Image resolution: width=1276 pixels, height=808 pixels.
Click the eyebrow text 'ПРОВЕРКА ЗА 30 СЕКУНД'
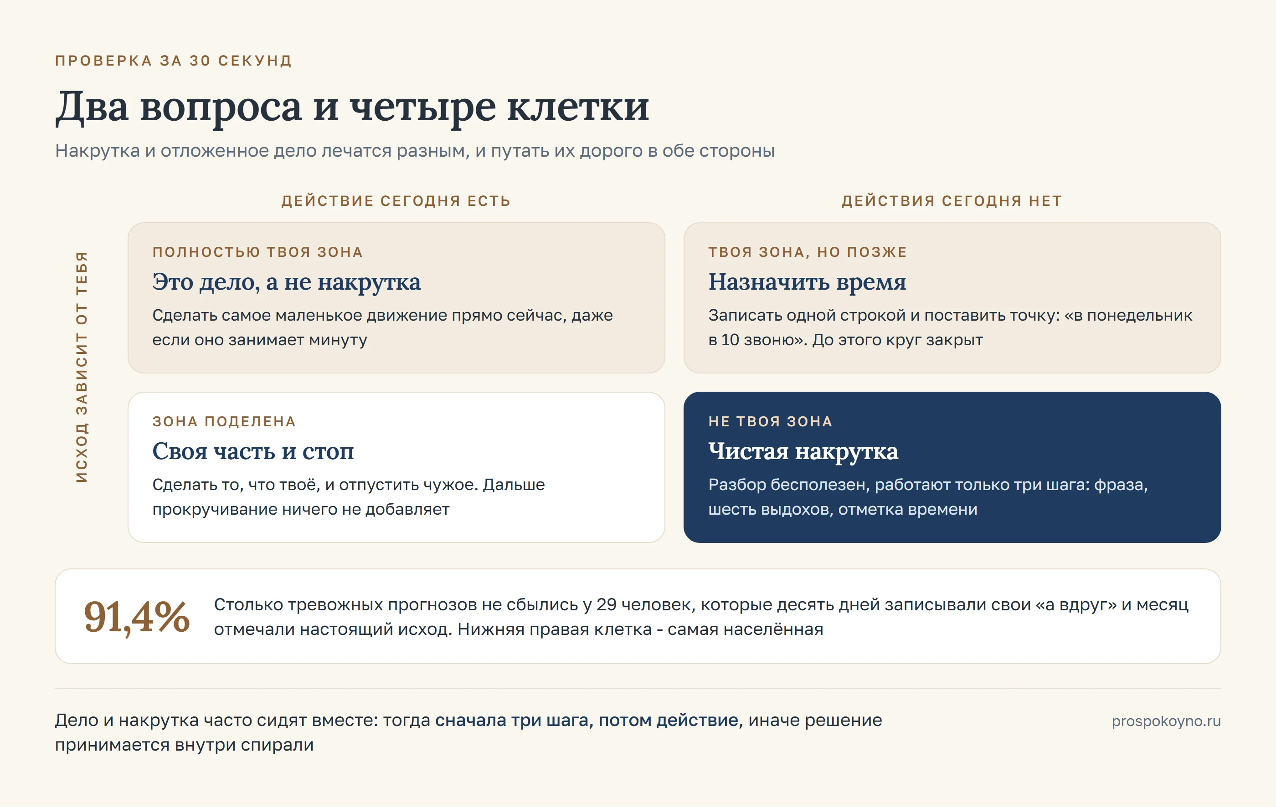click(x=173, y=61)
